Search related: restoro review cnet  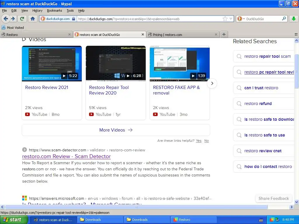pos(263,151)
